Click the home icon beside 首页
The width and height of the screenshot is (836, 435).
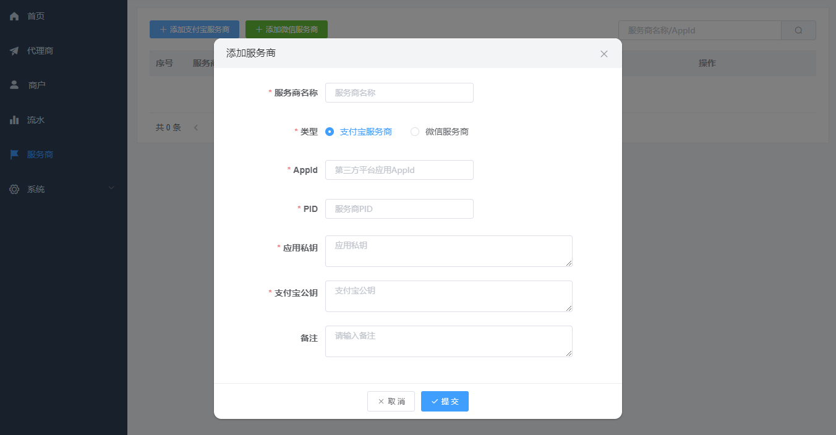[x=14, y=16]
